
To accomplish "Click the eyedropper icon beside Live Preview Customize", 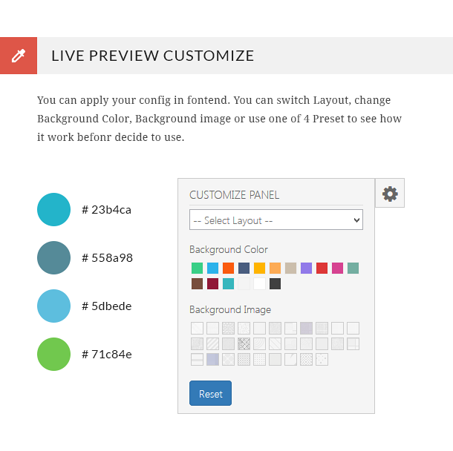I will [19, 56].
